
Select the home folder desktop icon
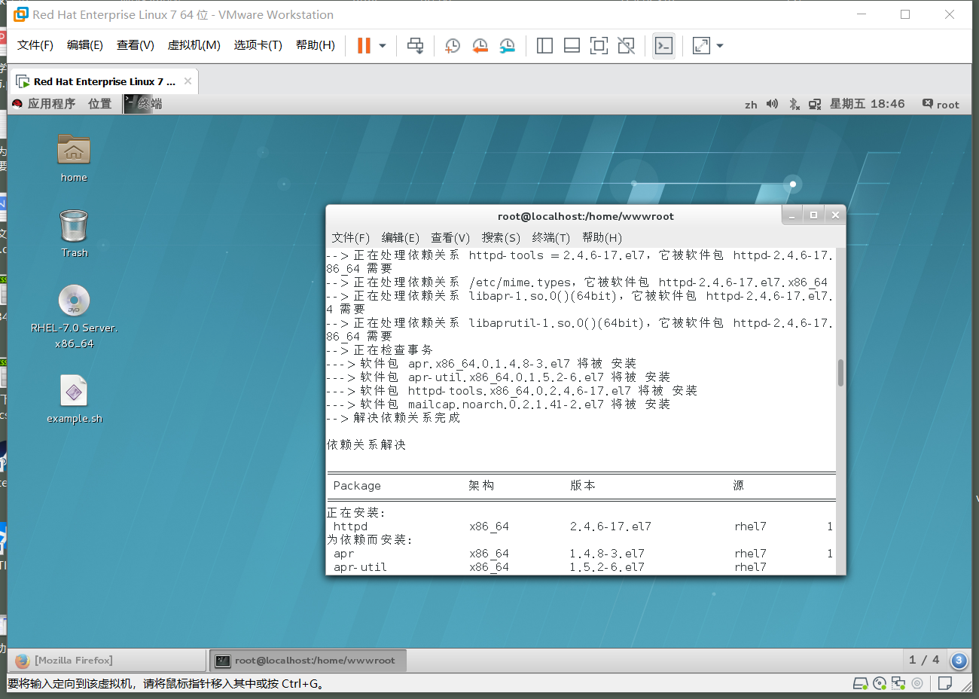[74, 158]
